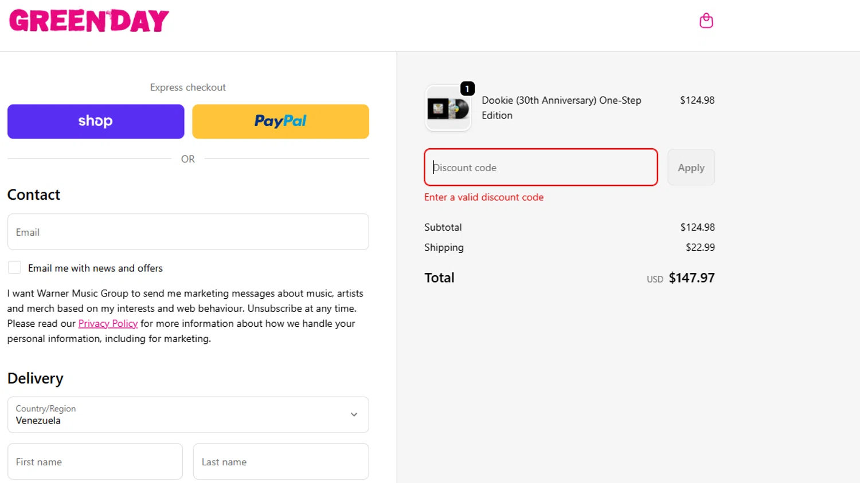Click the USD currency label
Image resolution: width=860 pixels, height=483 pixels.
(655, 279)
